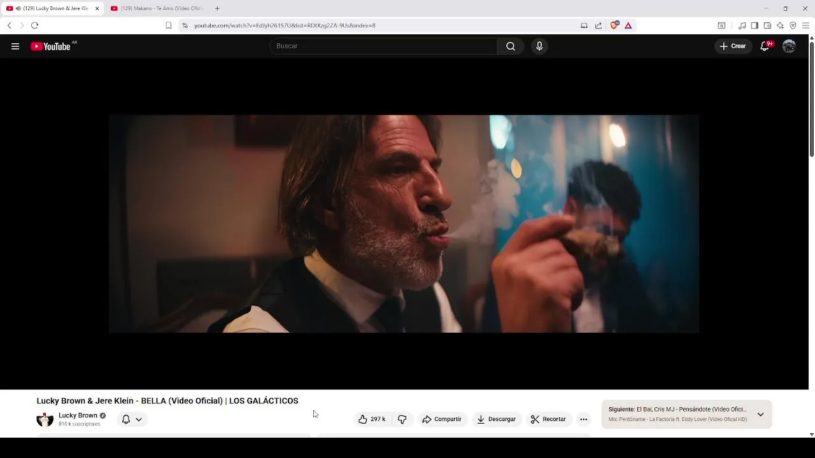The width and height of the screenshot is (815, 458).
Task: Click the video title text 'BELLA (Video Oficial)'
Action: pyautogui.click(x=181, y=401)
